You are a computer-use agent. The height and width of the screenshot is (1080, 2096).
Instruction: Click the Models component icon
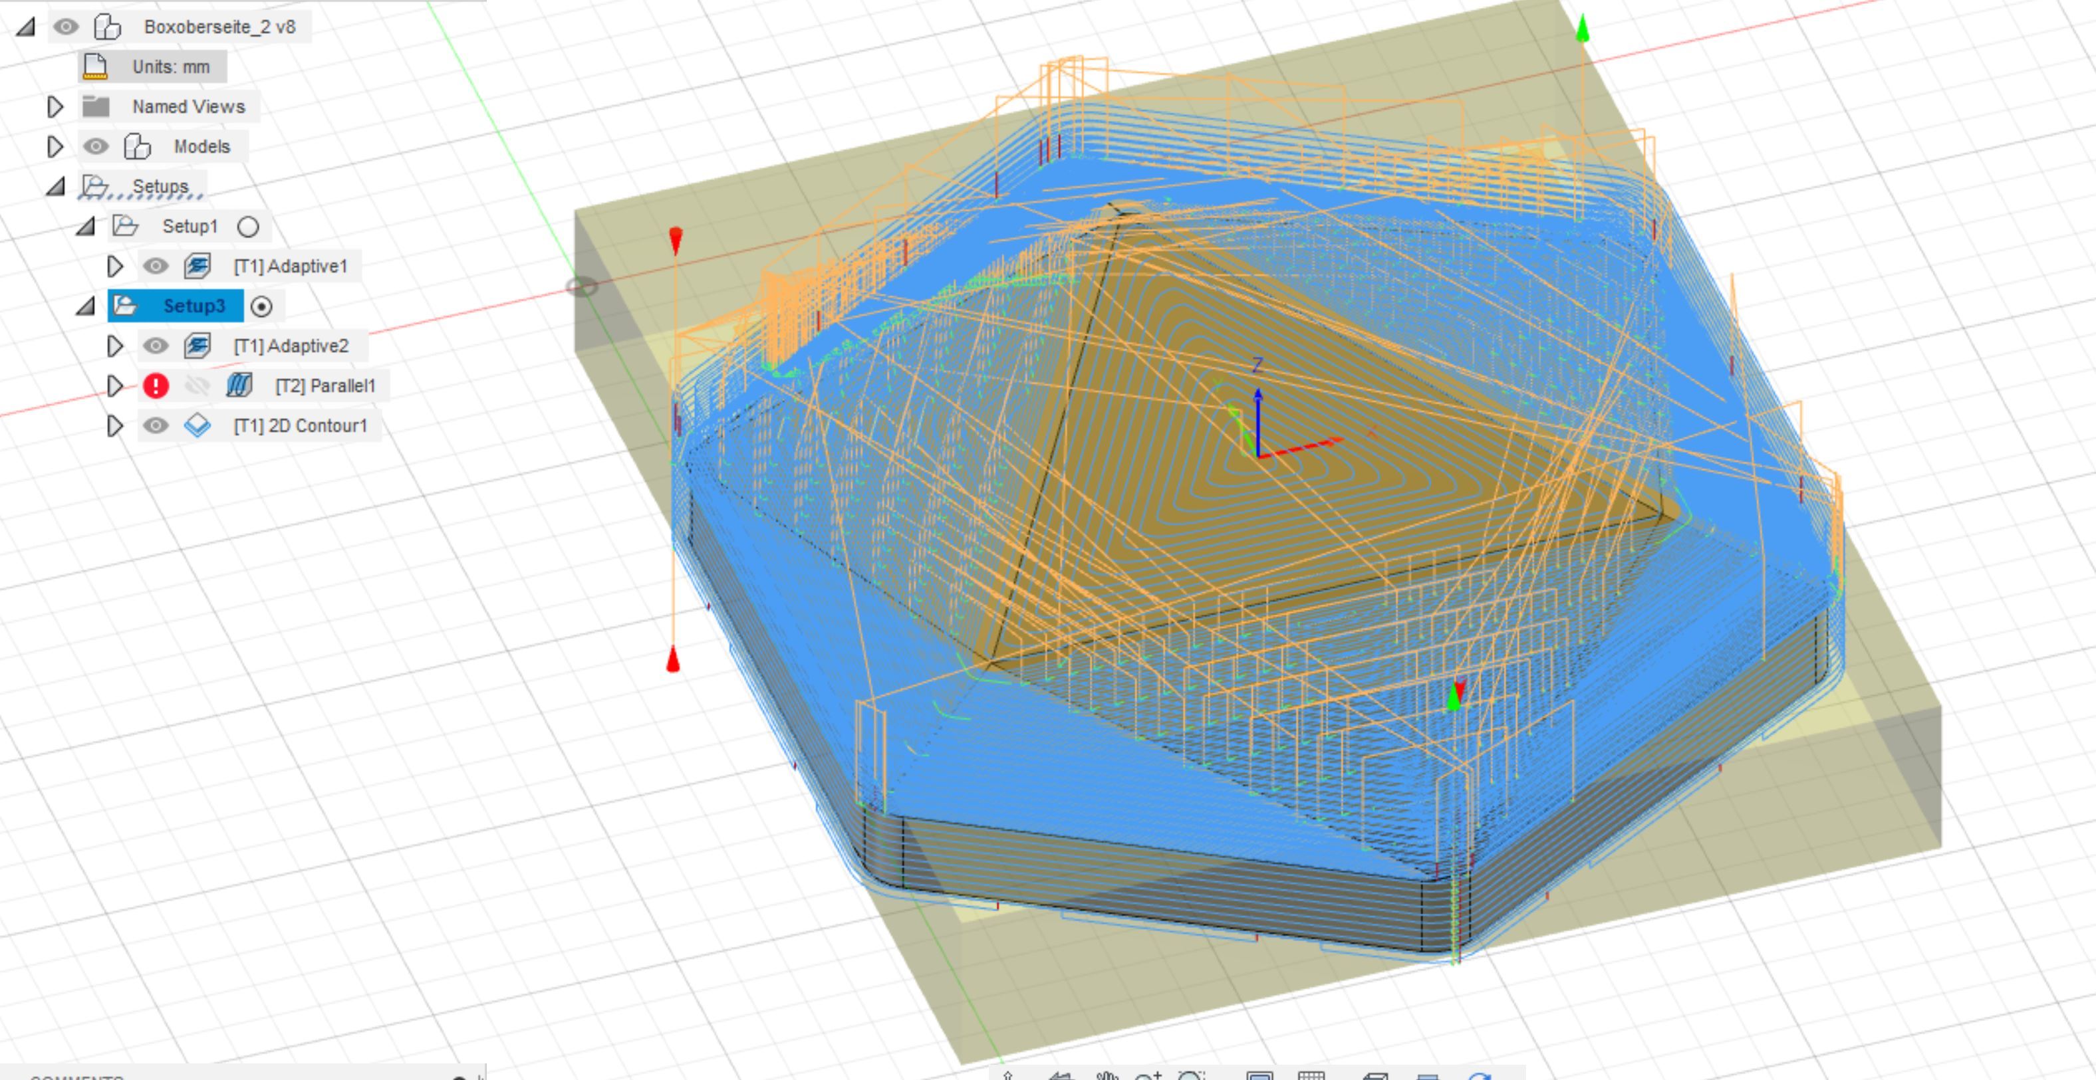(137, 146)
